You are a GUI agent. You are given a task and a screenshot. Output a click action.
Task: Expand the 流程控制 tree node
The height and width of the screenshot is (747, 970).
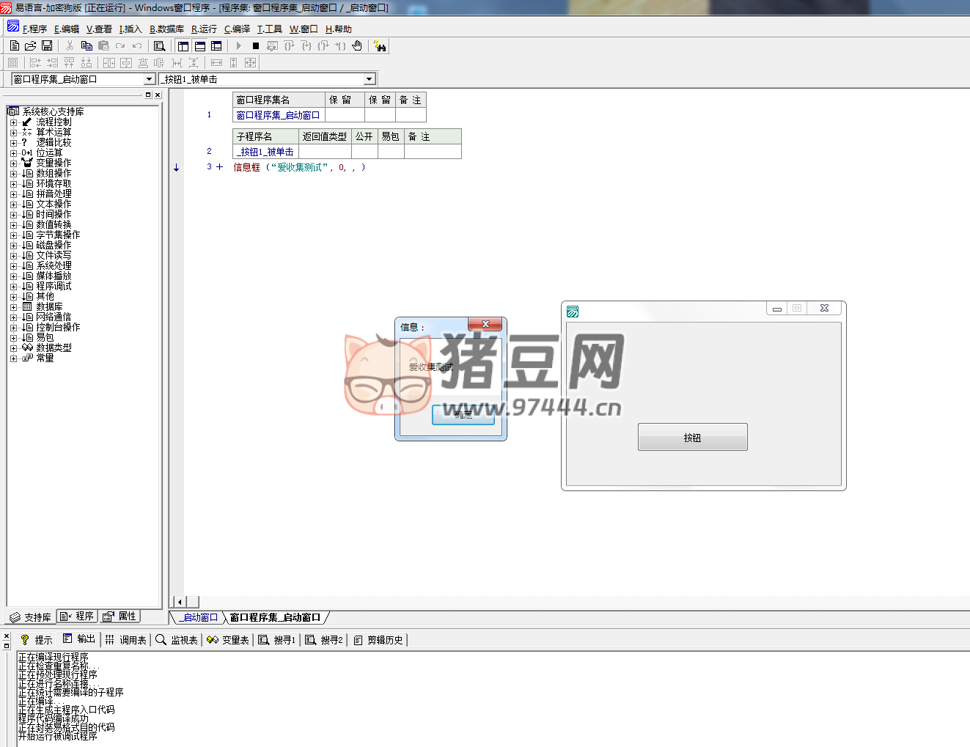[13, 122]
